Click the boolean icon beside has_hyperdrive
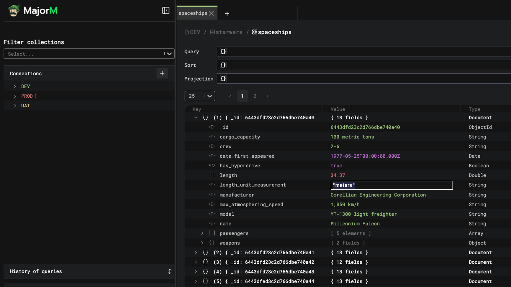 pos(212,166)
